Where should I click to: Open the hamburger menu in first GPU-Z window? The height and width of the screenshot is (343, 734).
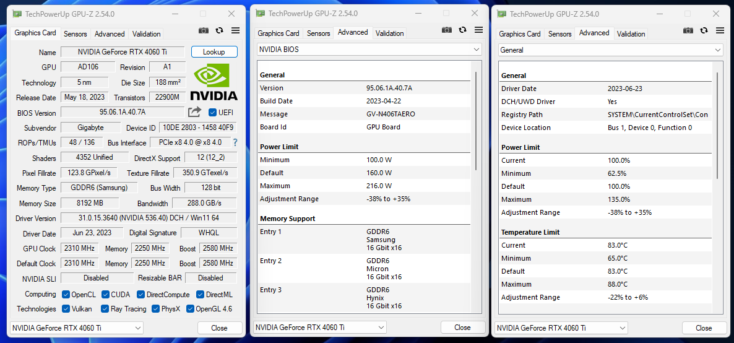point(235,30)
